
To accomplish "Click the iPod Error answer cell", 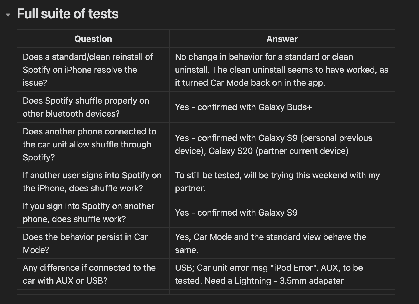I will (x=282, y=274).
